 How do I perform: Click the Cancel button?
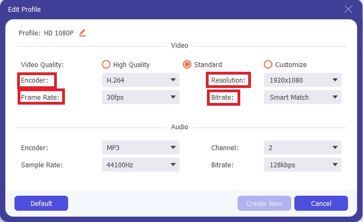coord(321,203)
